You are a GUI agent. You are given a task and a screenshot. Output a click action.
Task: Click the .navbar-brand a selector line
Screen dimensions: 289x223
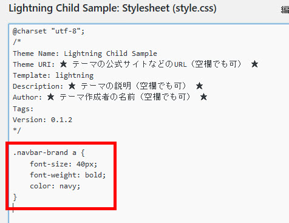49,153
